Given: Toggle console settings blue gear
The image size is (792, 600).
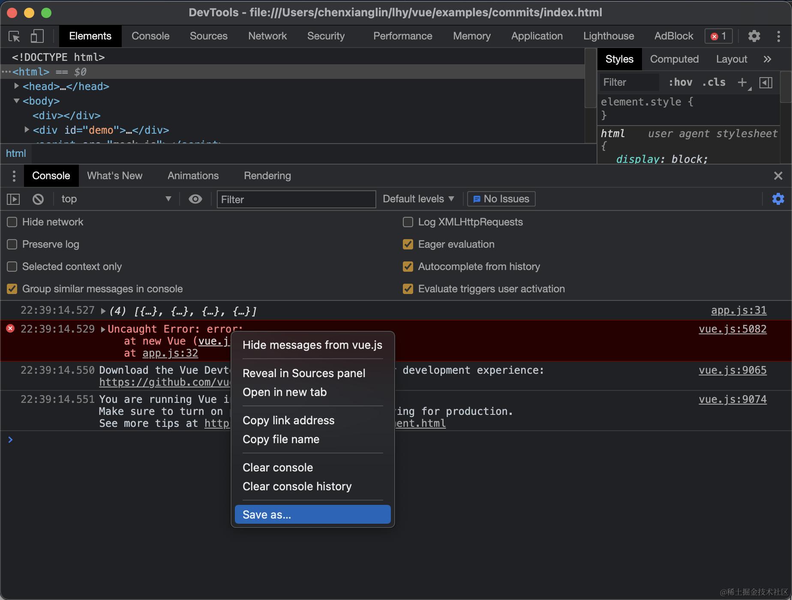Looking at the screenshot, I should pyautogui.click(x=778, y=199).
